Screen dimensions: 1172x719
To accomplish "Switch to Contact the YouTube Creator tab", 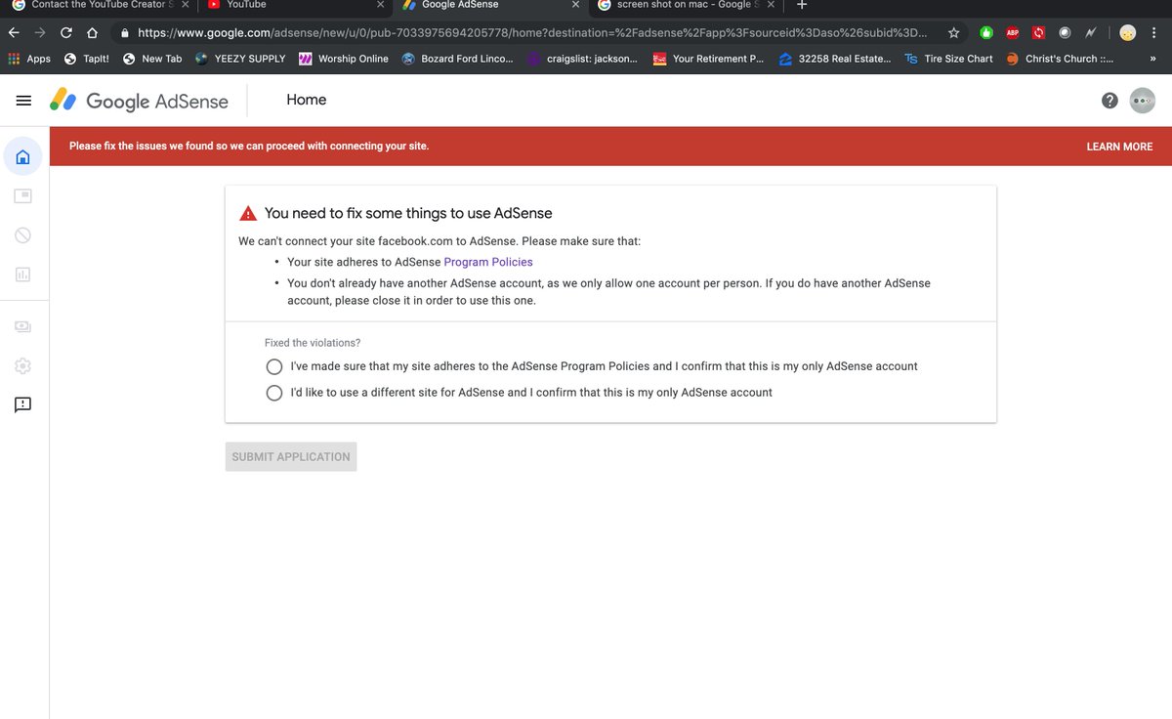I will [98, 5].
